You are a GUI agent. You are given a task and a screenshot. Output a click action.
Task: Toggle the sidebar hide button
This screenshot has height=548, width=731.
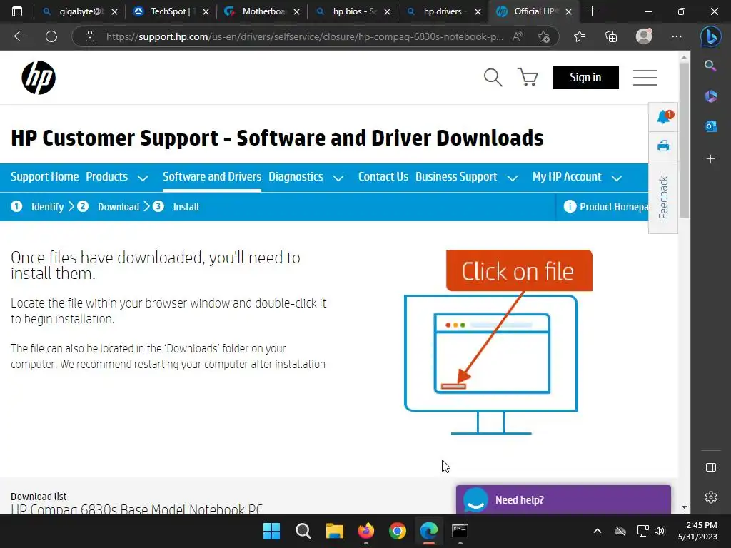tap(711, 467)
